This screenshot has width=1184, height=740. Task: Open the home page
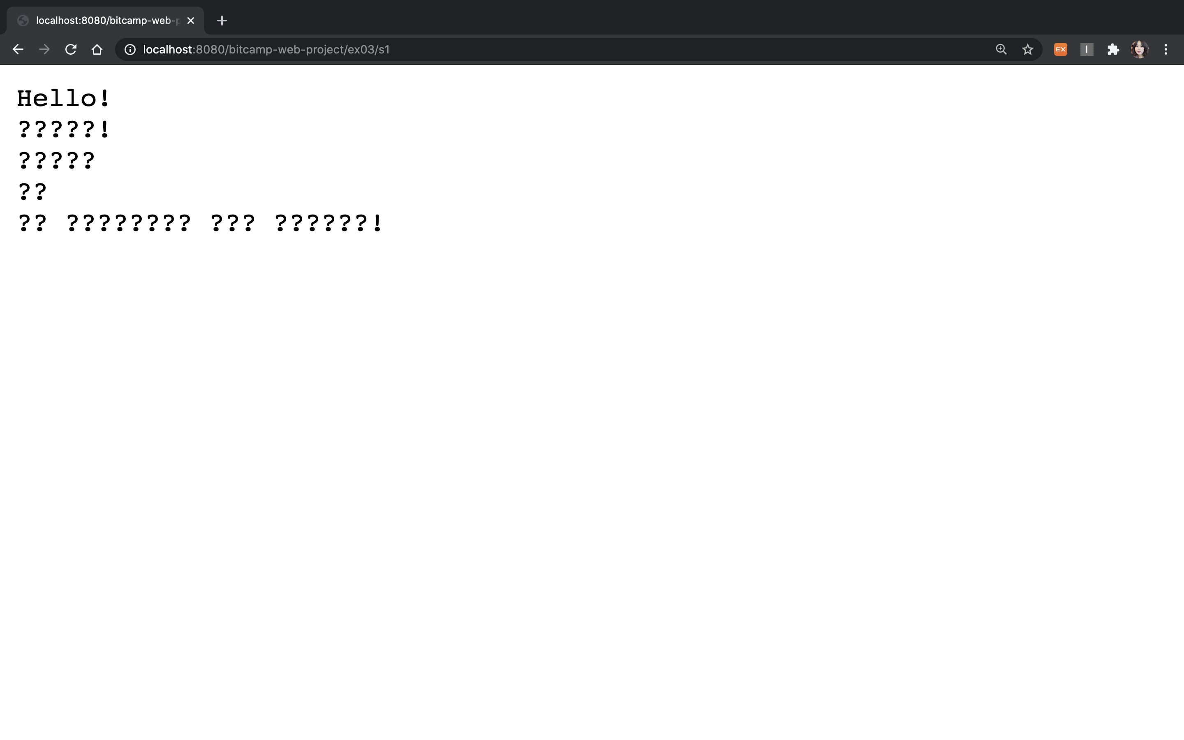point(97,49)
